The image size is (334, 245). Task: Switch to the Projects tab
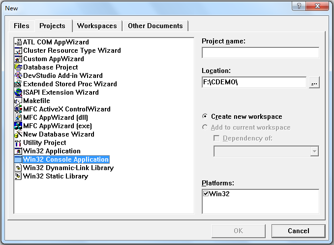point(53,26)
